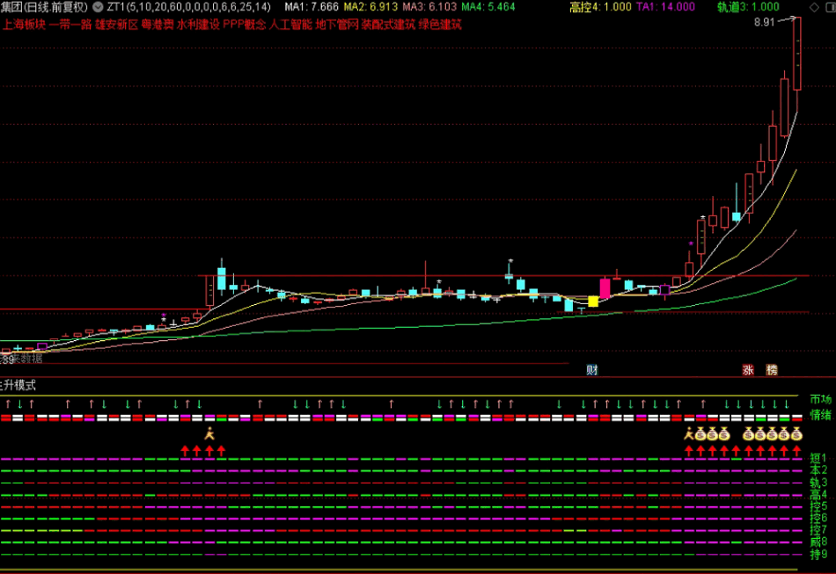The width and height of the screenshot is (836, 574).
Task: Open the 人工智能 sector tag
Action: click(290, 25)
